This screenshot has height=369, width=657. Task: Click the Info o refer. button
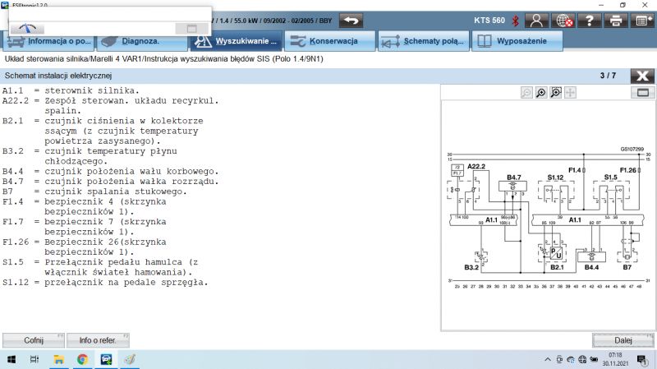(x=98, y=340)
